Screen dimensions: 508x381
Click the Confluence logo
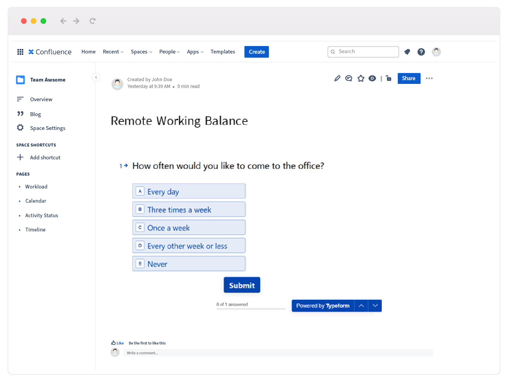(50, 52)
